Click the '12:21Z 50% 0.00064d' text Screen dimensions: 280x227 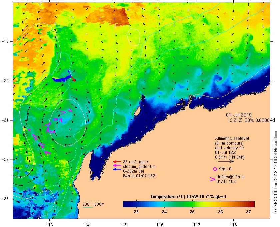point(251,120)
